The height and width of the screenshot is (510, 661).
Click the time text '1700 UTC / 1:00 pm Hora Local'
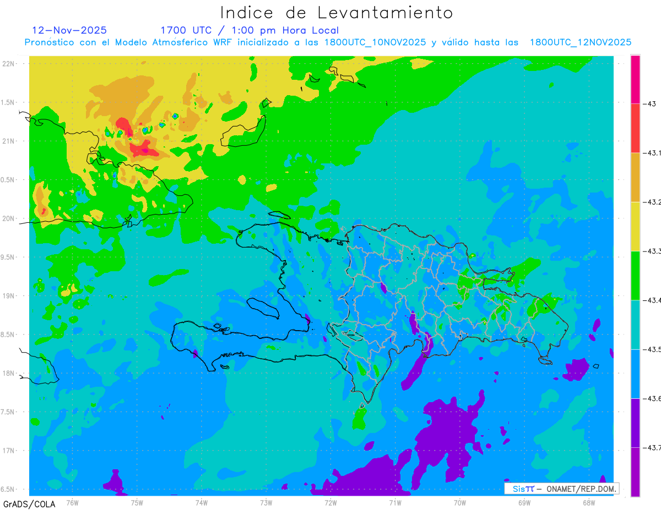(x=250, y=30)
